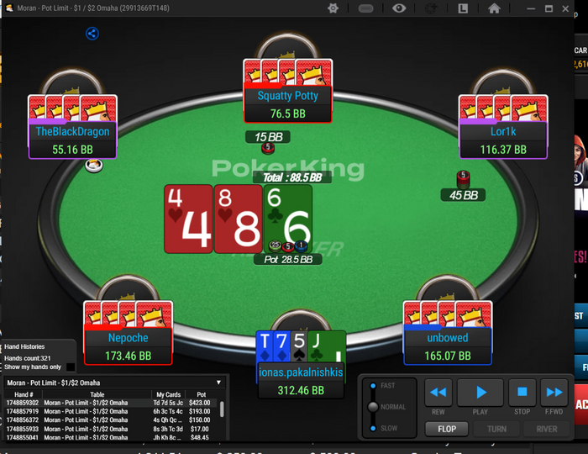
Task: Click the 6 of clubs board card
Action: click(x=288, y=219)
